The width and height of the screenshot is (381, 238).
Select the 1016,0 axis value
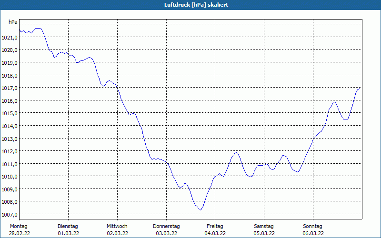(10, 100)
